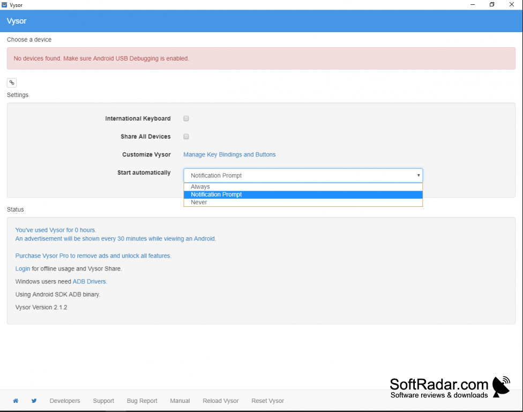523x412 pixels.
Task: Collapse the Start automatically dropdown
Action: [x=303, y=176]
